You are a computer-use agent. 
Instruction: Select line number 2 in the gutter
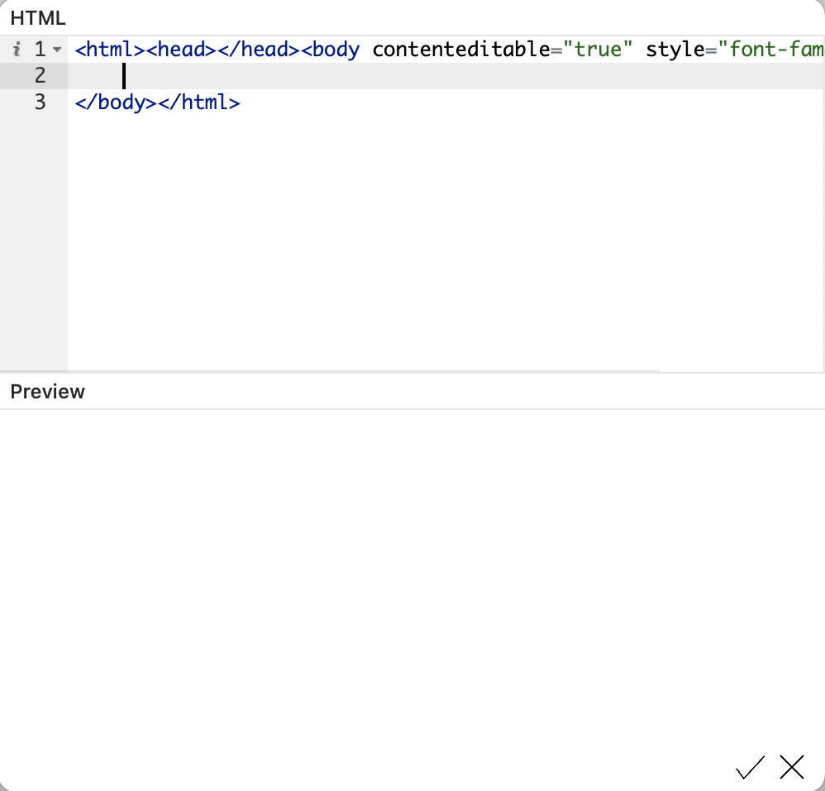click(40, 76)
